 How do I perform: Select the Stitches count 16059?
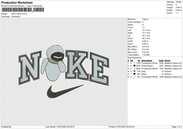(x=178, y=2)
